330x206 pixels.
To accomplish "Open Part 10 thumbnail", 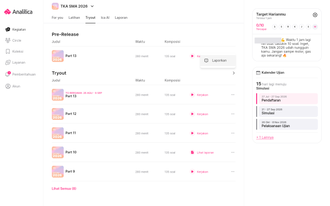I will click(x=58, y=152).
